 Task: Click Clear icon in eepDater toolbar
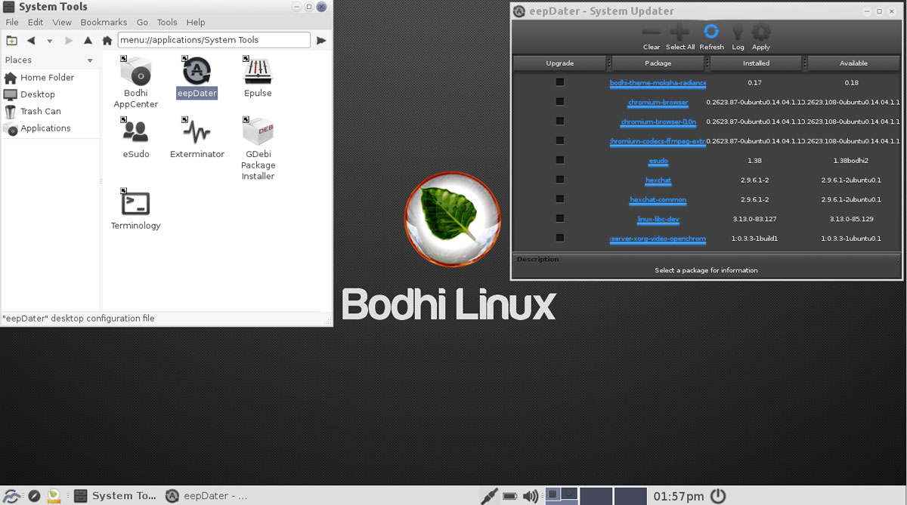coord(651,32)
